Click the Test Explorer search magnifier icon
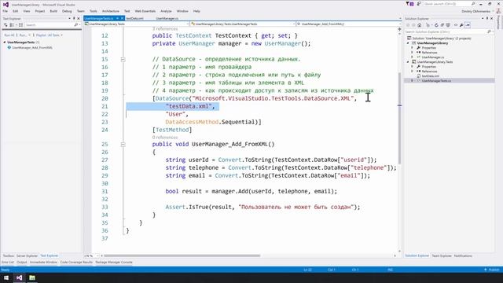This screenshot has width=503, height=283. (x=76, y=25)
